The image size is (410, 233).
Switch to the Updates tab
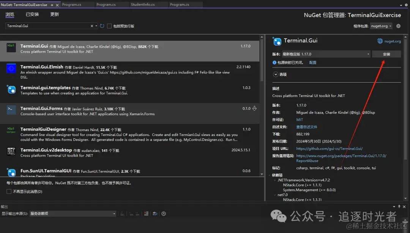click(x=54, y=14)
